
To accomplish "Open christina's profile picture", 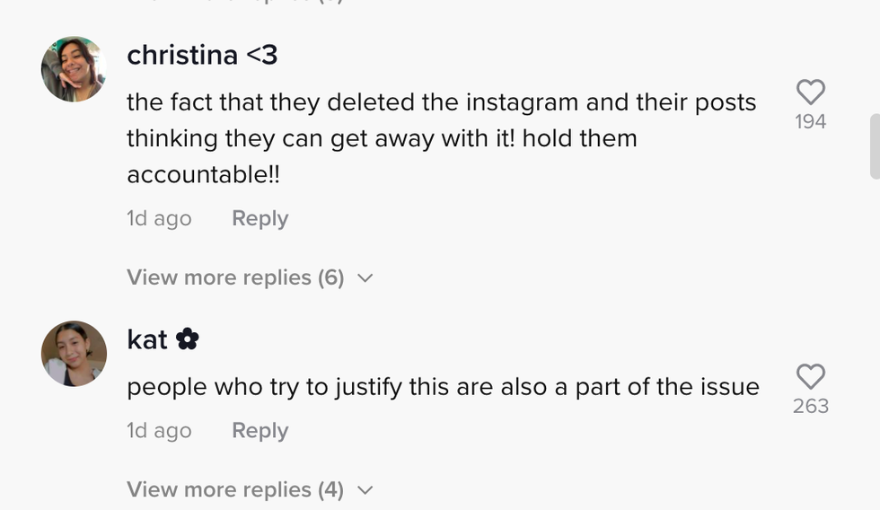I will click(74, 69).
